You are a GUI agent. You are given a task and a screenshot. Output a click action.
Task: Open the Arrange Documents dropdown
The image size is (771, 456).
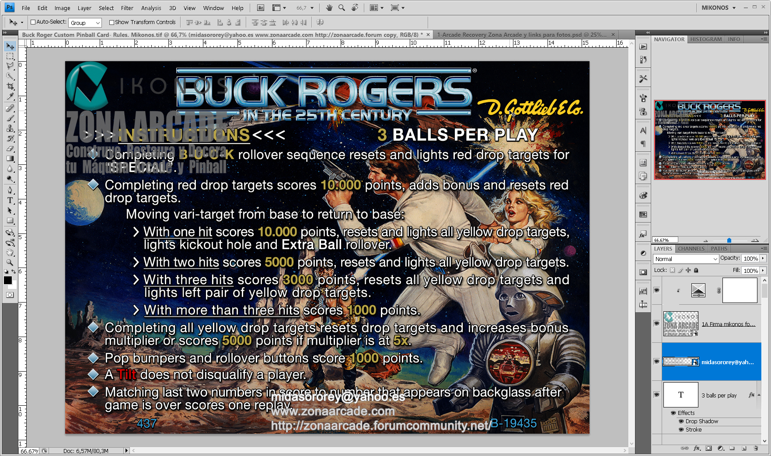click(x=376, y=8)
